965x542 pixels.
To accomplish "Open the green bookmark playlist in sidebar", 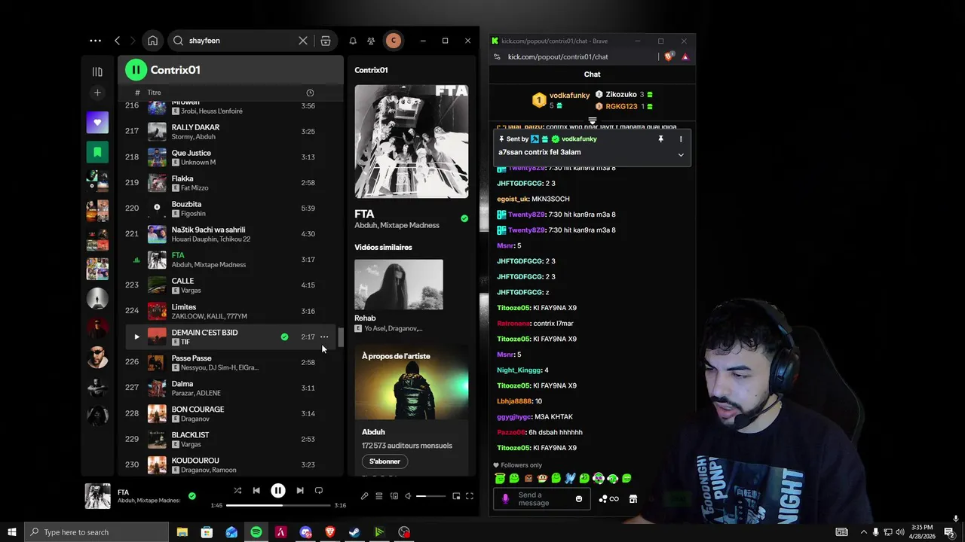I will [x=97, y=152].
